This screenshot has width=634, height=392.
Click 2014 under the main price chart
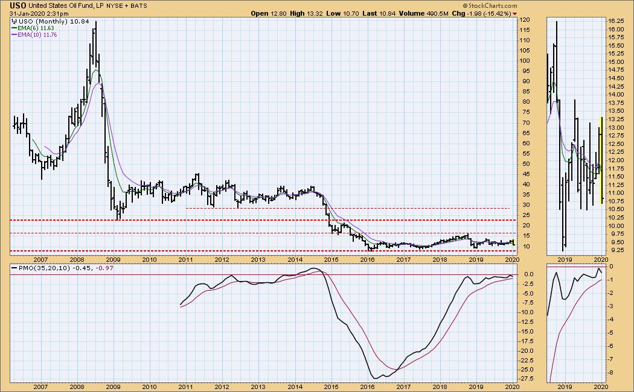point(295,259)
